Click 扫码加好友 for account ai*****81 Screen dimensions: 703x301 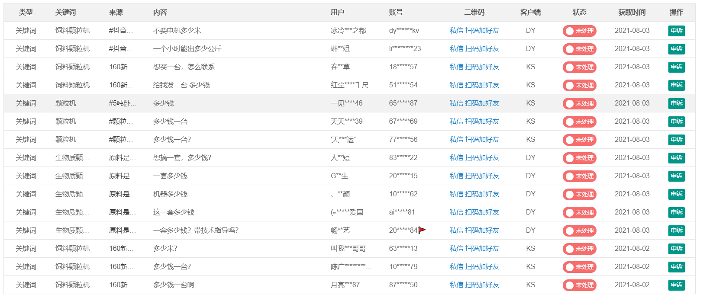pyautogui.click(x=482, y=212)
